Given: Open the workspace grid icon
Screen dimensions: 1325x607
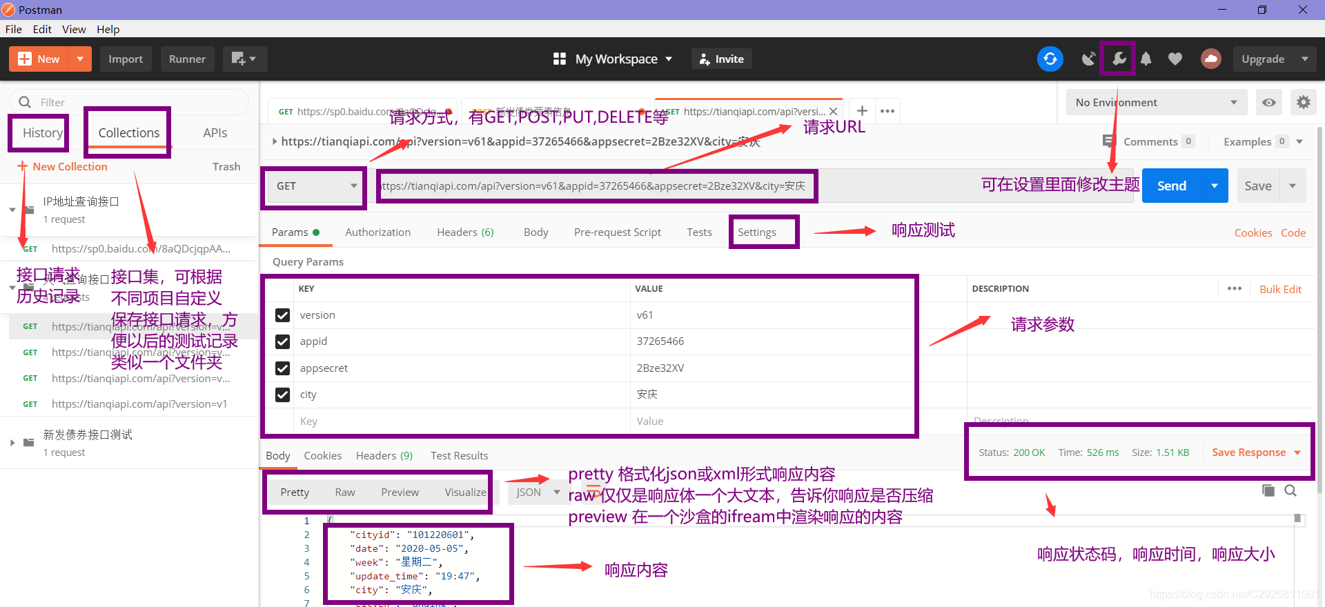Looking at the screenshot, I should click(x=560, y=59).
